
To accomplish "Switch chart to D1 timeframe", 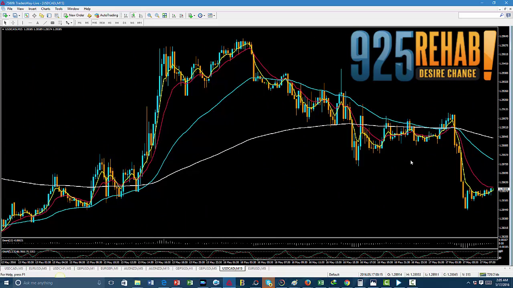I will [125, 23].
